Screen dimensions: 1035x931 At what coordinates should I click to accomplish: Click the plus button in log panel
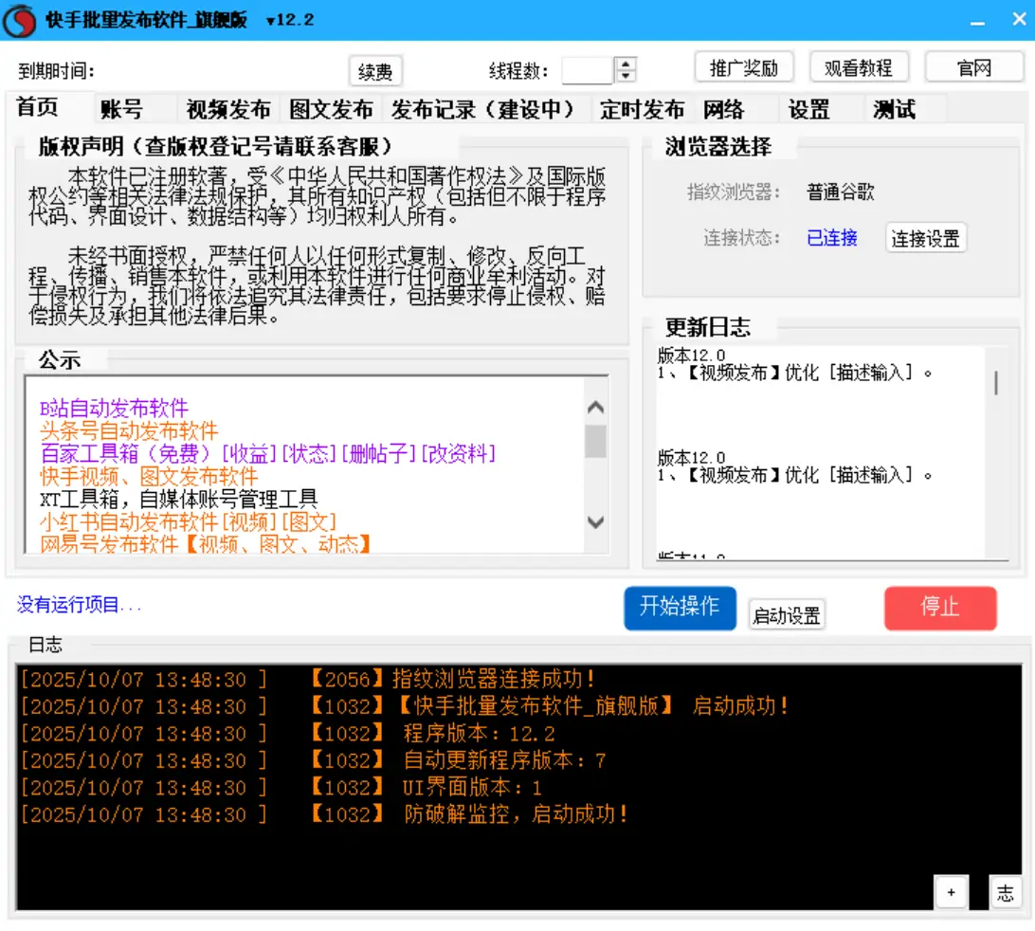click(x=951, y=892)
